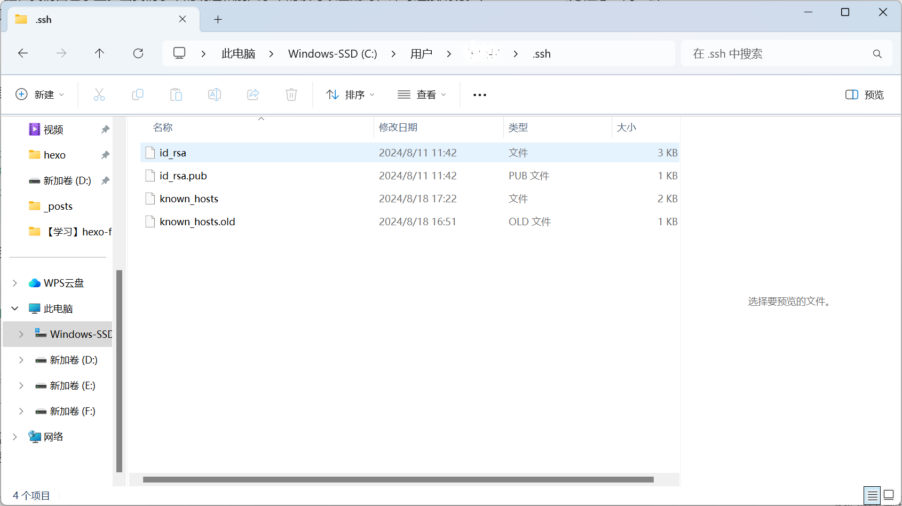902x506 pixels.
Task: Expand the 网络 tree node
Action: tap(15, 437)
